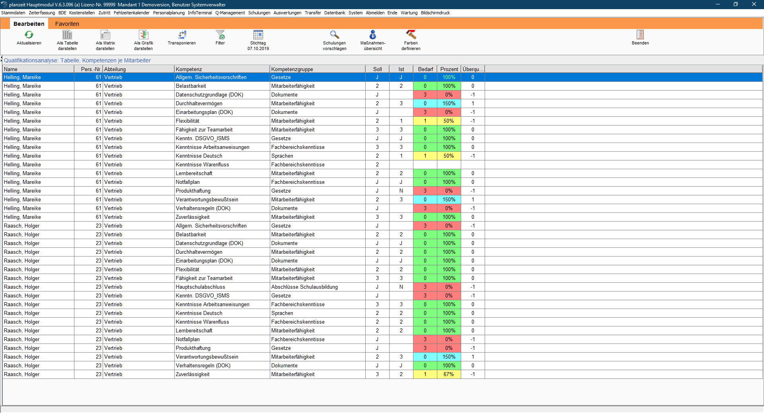The width and height of the screenshot is (764, 413).
Task: Open the Auswertungen menu
Action: coord(287,13)
